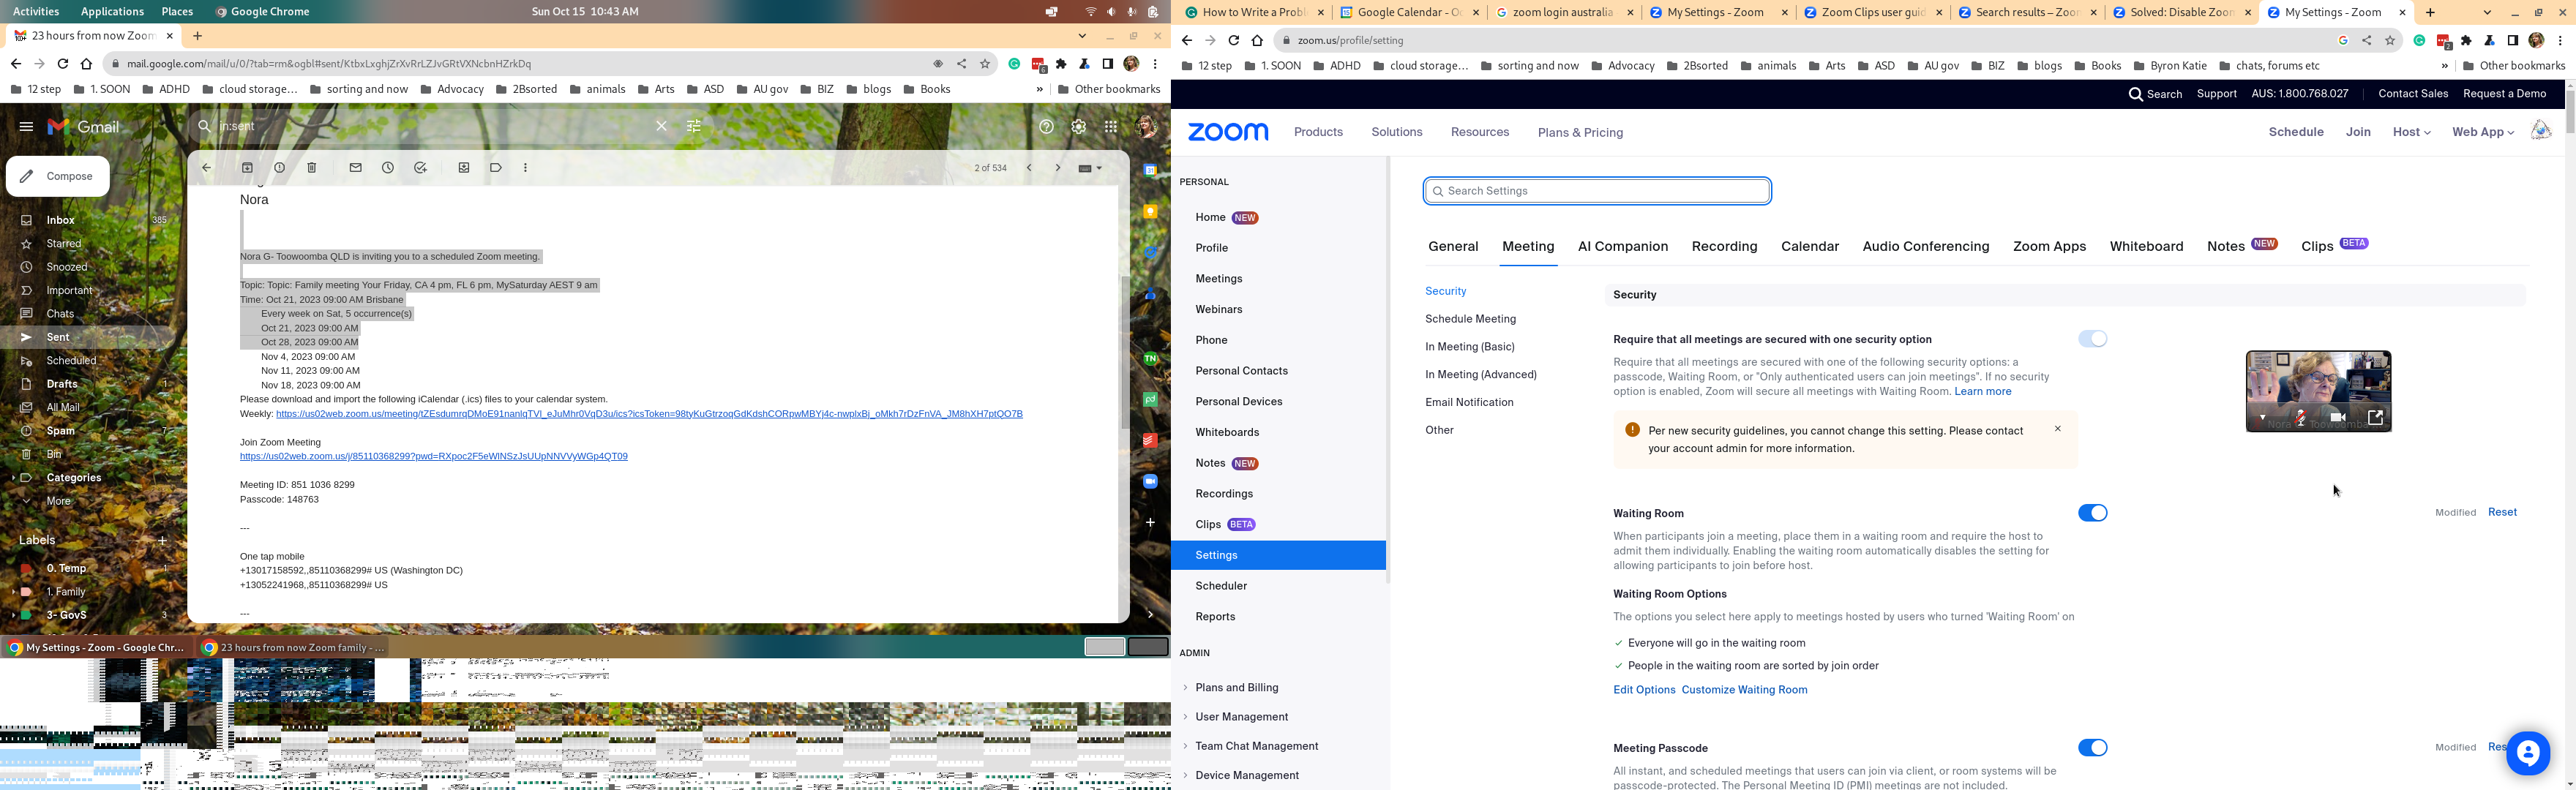This screenshot has width=2576, height=790.
Task: Disable the Waiting Room toggle
Action: point(2092,512)
